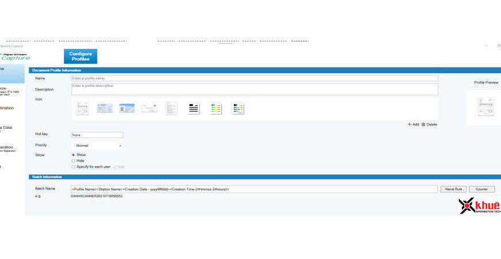Choose the light blue ID card icon
Image resolution: width=501 pixels, height=259 pixels.
coord(105,108)
